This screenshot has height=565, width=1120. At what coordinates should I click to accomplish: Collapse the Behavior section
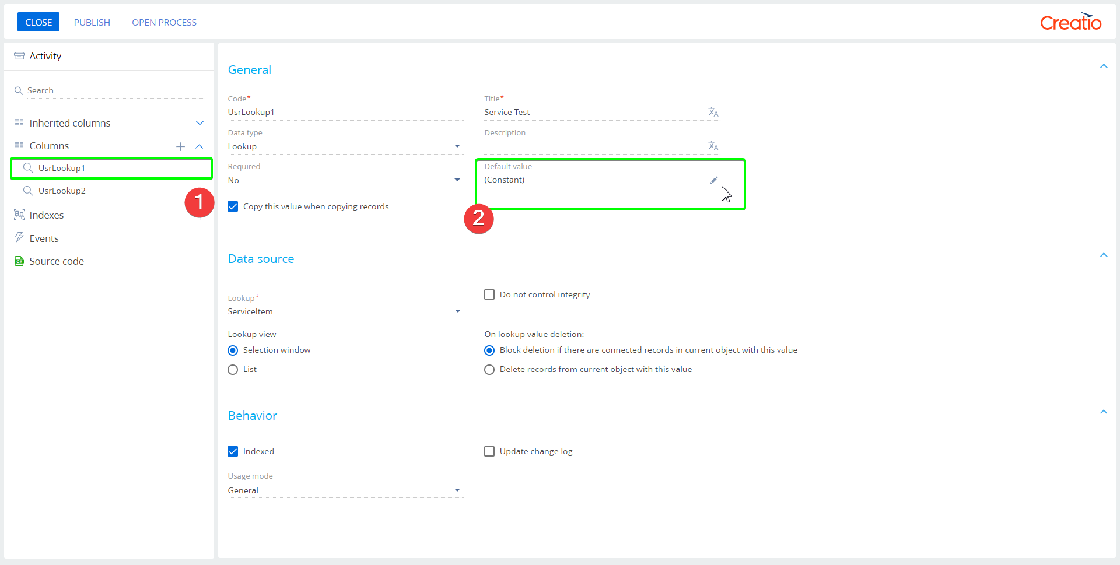point(1104,412)
